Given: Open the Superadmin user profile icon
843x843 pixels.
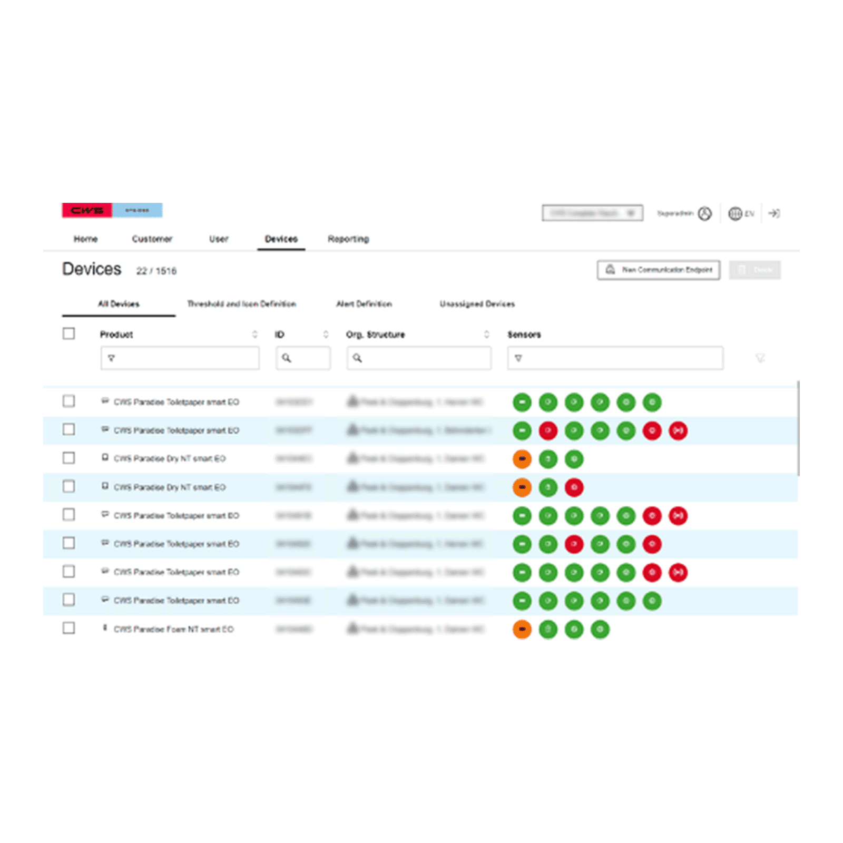Looking at the screenshot, I should pos(704,213).
